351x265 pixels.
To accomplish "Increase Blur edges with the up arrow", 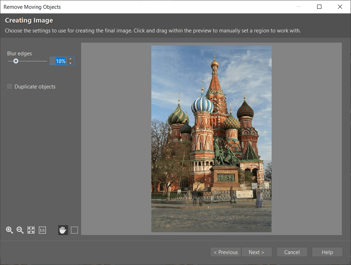I will tap(71, 59).
